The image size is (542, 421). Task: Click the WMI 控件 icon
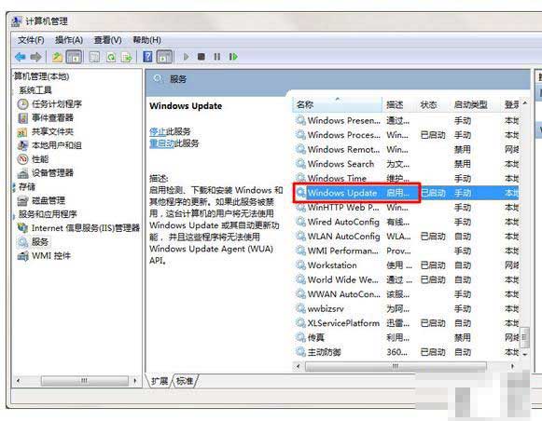coord(22,256)
